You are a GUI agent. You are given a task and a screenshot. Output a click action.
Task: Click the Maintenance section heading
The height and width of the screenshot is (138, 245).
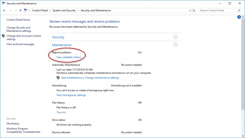(62, 45)
